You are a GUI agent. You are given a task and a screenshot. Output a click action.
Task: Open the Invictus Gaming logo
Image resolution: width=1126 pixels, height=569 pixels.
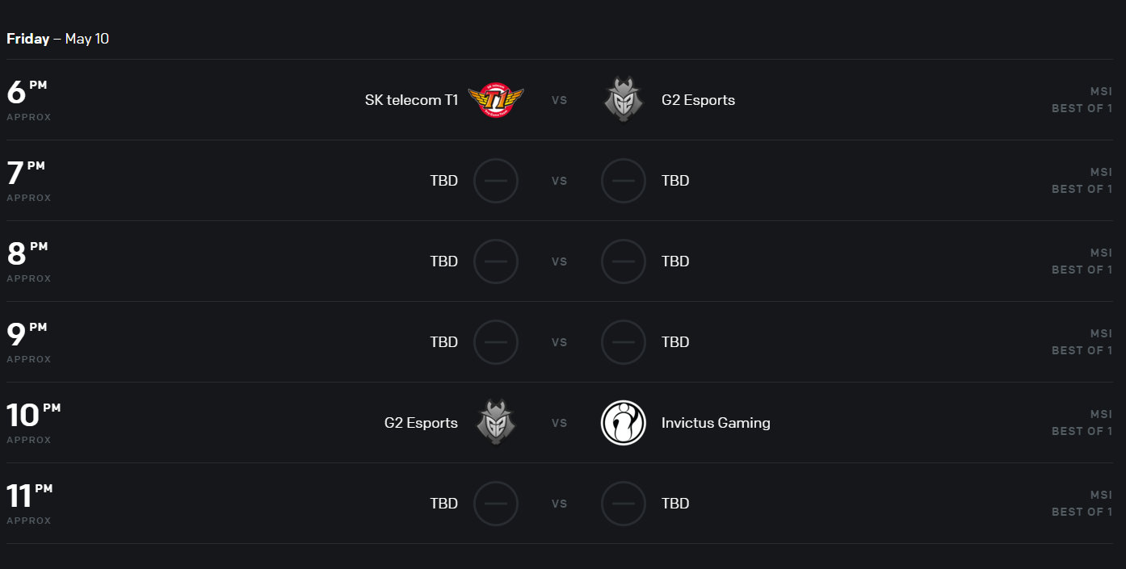(623, 423)
